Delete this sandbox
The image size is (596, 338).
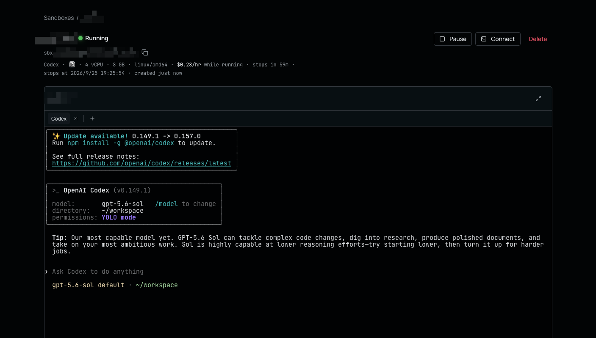tap(538, 39)
